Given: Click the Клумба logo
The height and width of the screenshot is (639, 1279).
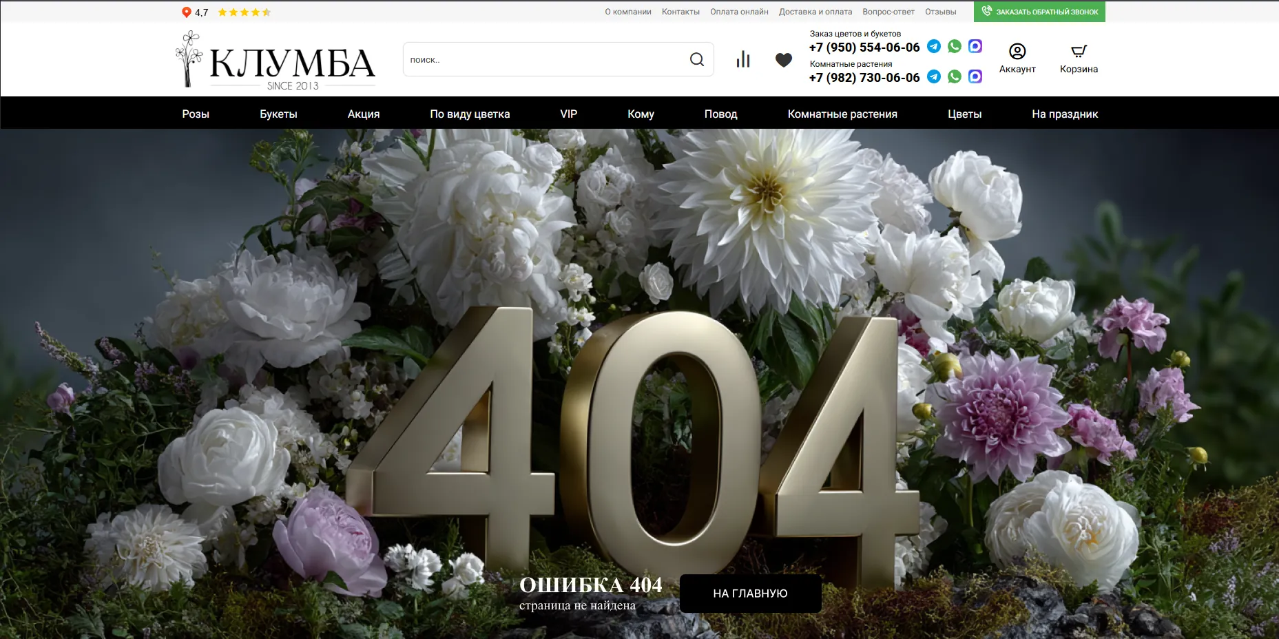Looking at the screenshot, I should pyautogui.click(x=275, y=60).
